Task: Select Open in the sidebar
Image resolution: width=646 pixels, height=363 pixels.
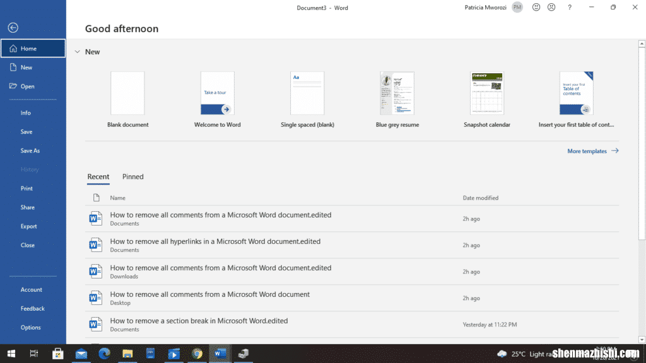Action: point(33,86)
